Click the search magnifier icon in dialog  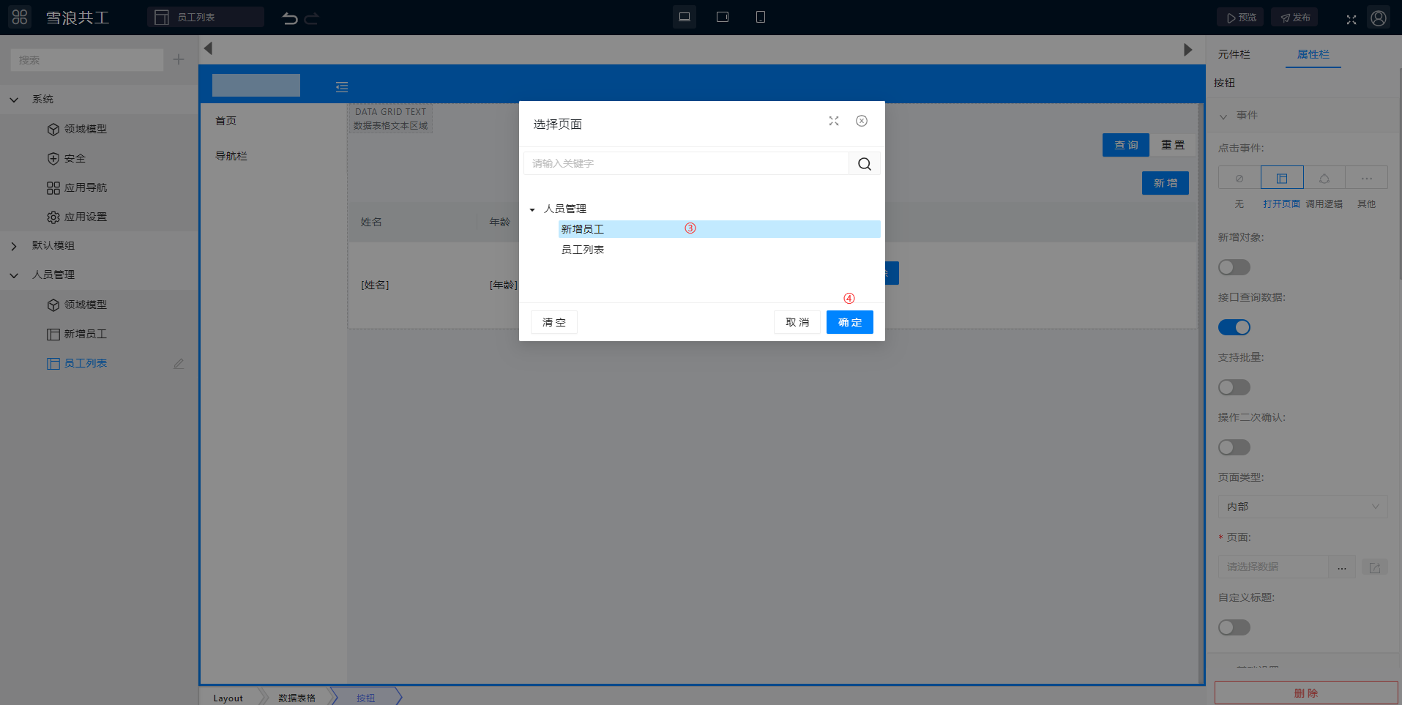(864, 164)
